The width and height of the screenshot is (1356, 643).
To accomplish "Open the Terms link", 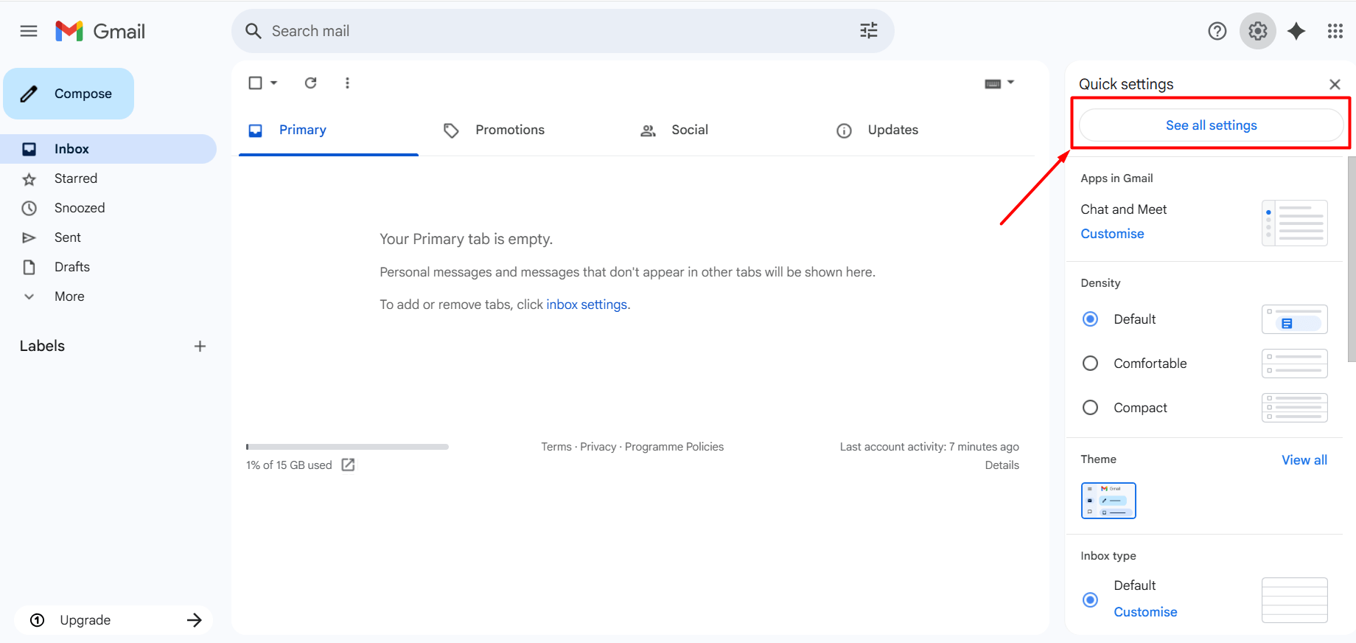I will (x=556, y=447).
